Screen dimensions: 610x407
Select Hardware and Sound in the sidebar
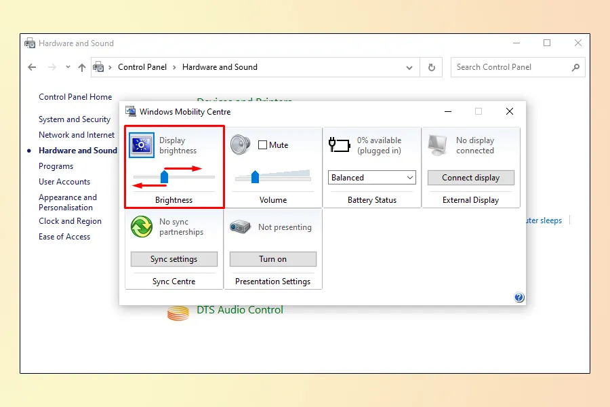77,150
